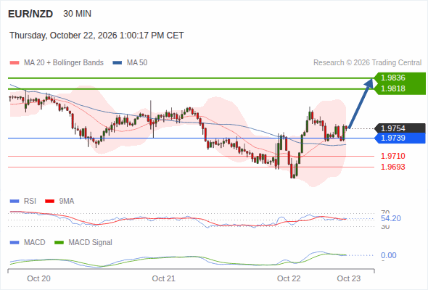
Task: Click the 9MA legend label
Action: 67,201
